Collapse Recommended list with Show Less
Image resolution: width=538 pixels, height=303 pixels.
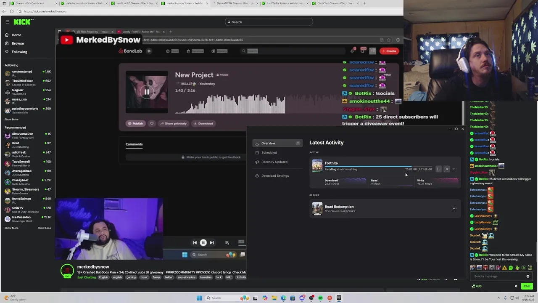coord(44,228)
